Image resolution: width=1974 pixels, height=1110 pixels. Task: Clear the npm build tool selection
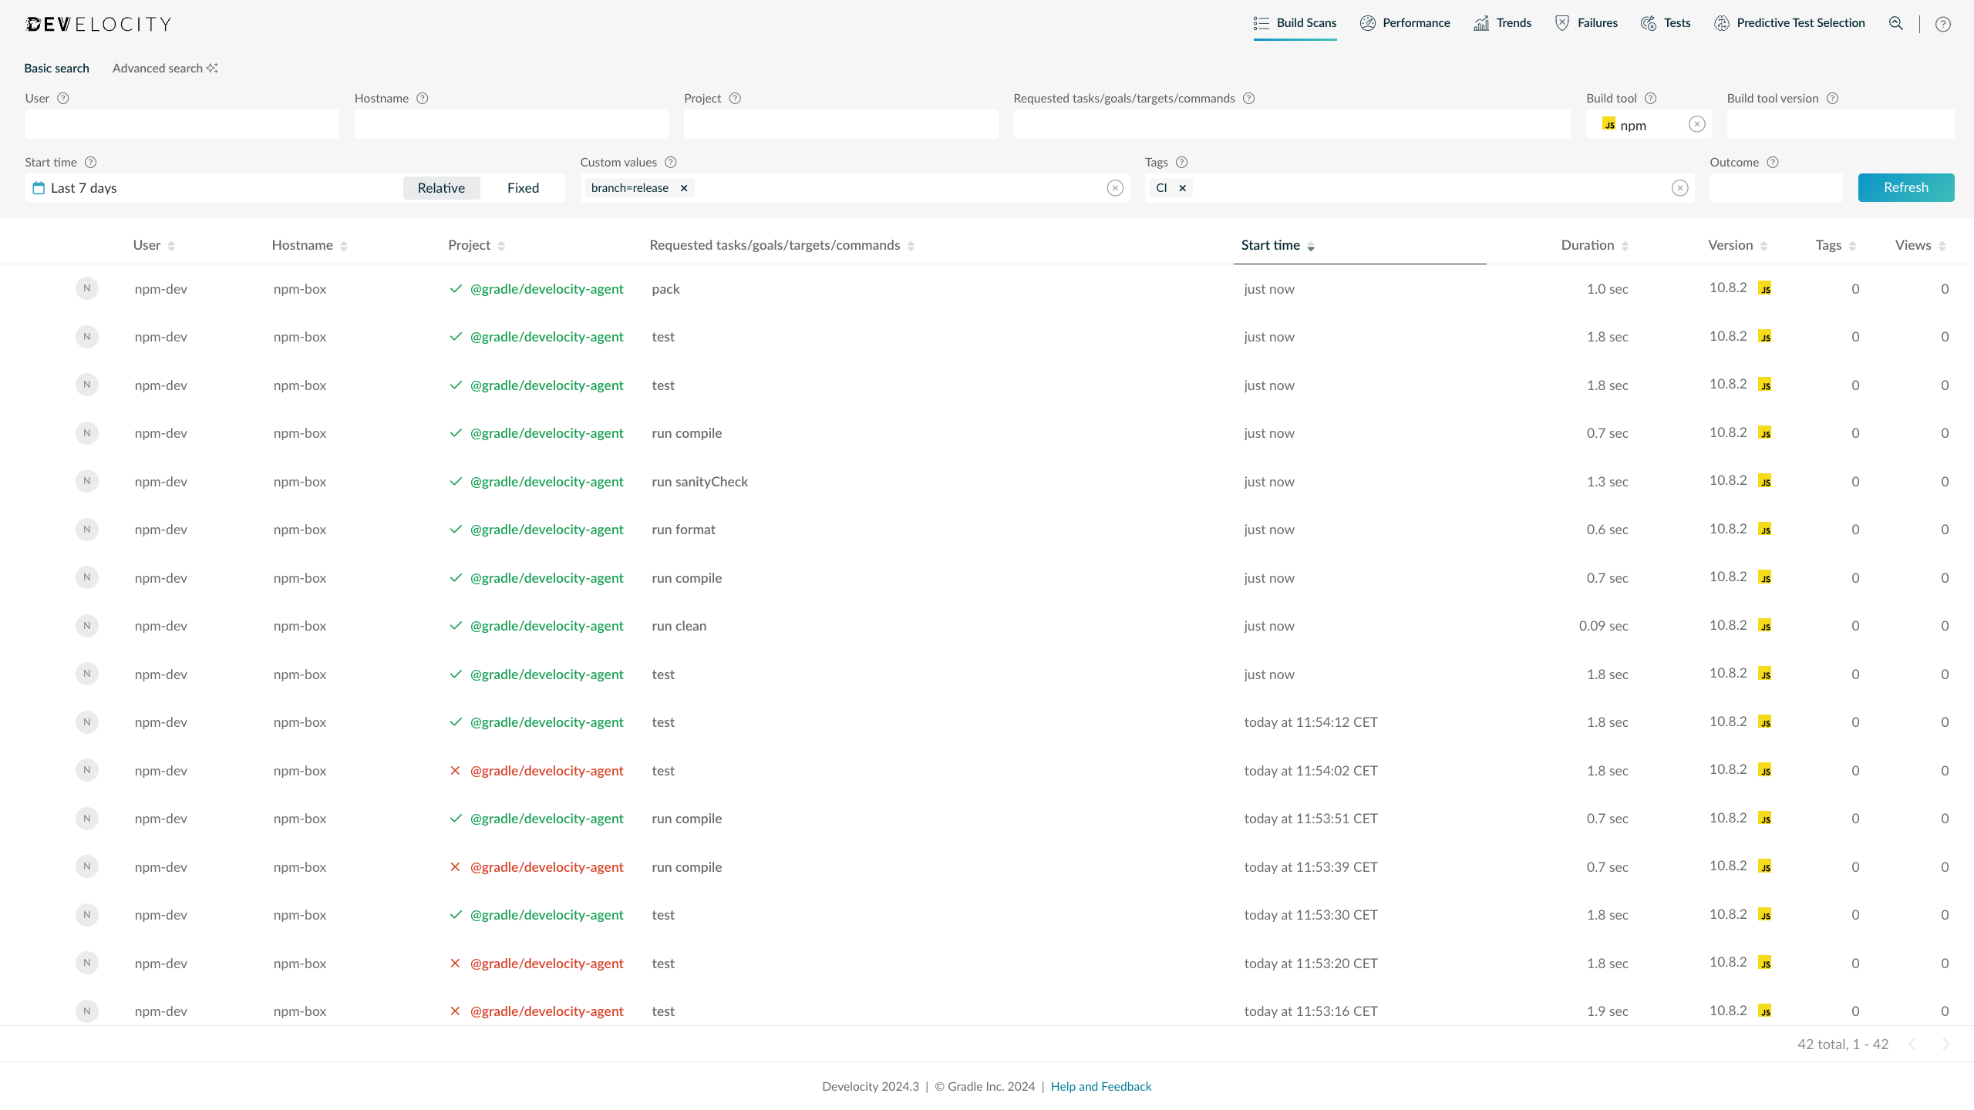point(1696,124)
